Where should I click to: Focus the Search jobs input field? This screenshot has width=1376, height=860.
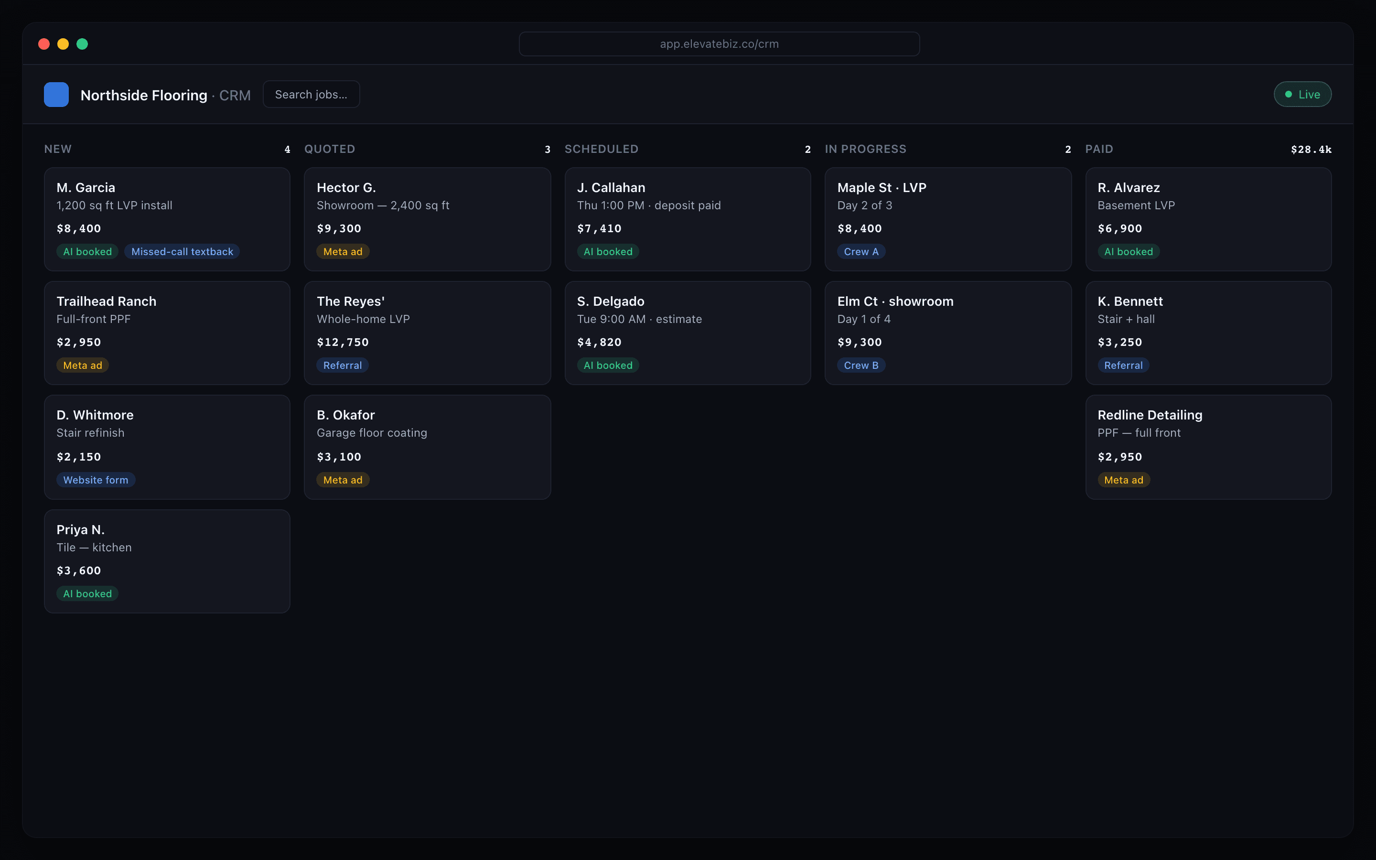[311, 95]
